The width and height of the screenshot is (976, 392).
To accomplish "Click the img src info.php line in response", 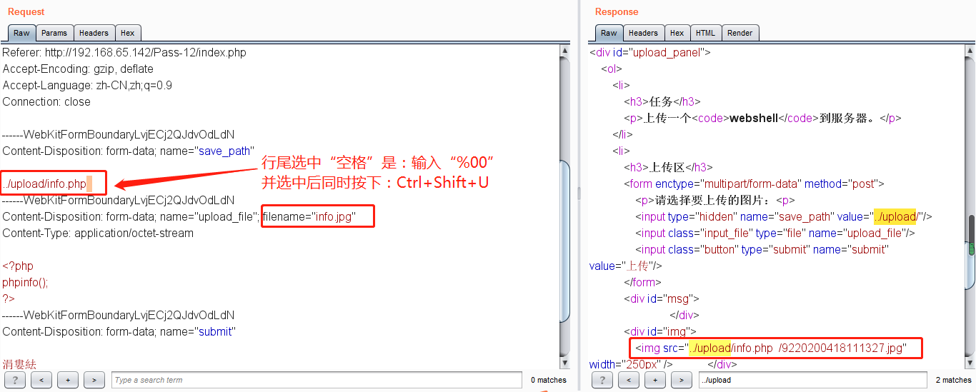I will click(771, 348).
